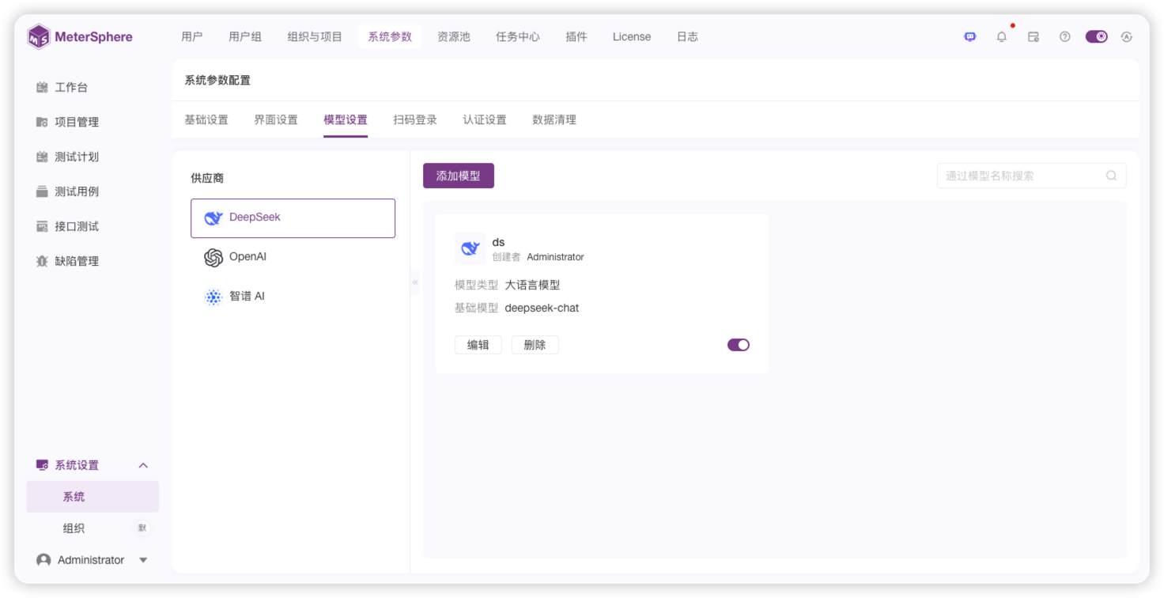This screenshot has width=1164, height=598.
Task: Select the DeepSeek supplier
Action: 293,218
